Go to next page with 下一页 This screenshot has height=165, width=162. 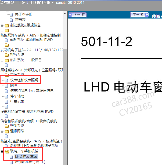point(139,15)
